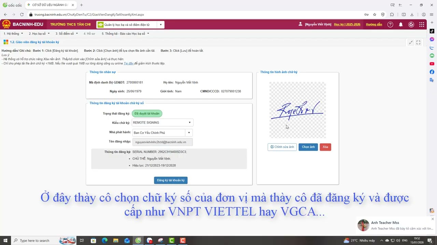Open File Explorer from the taskbar
This screenshot has height=245, width=437.
pos(116,241)
